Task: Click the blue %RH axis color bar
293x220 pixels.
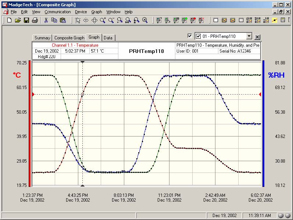Action: point(263,124)
